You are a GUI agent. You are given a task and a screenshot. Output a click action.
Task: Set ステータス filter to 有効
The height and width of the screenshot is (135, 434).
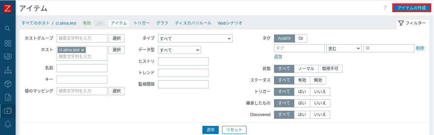click(302, 80)
